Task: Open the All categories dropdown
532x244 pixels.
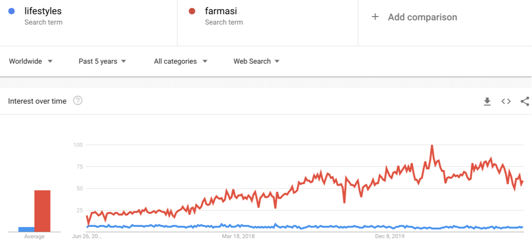Action: (180, 61)
